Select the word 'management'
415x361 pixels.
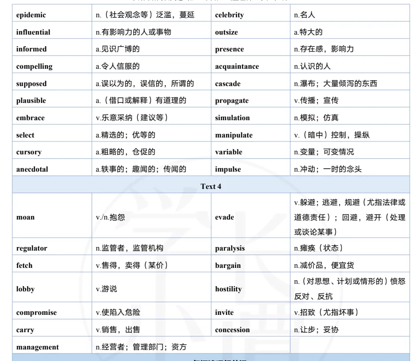point(37,347)
